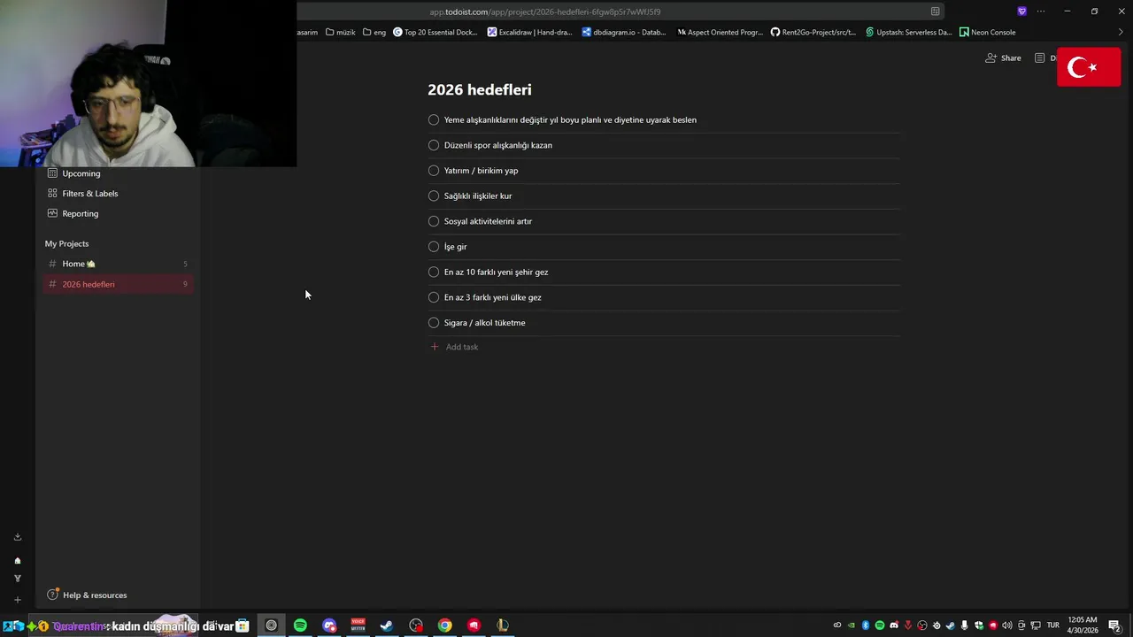Viewport: 1133px width, 637px height.
Task: Open the 'müzik' bookmarks folder
Action: pyautogui.click(x=340, y=32)
